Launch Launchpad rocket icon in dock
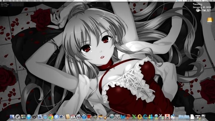Screen dimensions: 215x121 18,117
